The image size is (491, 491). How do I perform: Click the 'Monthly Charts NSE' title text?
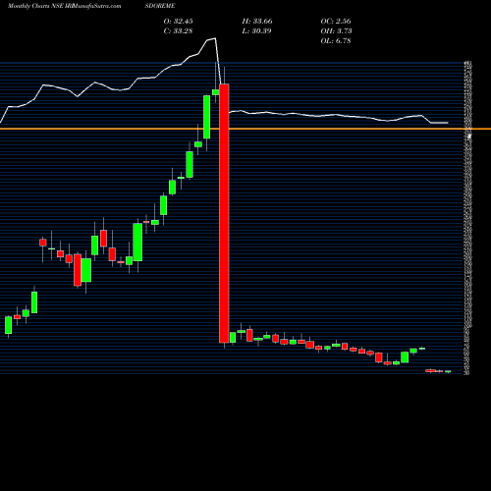pyautogui.click(x=35, y=6)
